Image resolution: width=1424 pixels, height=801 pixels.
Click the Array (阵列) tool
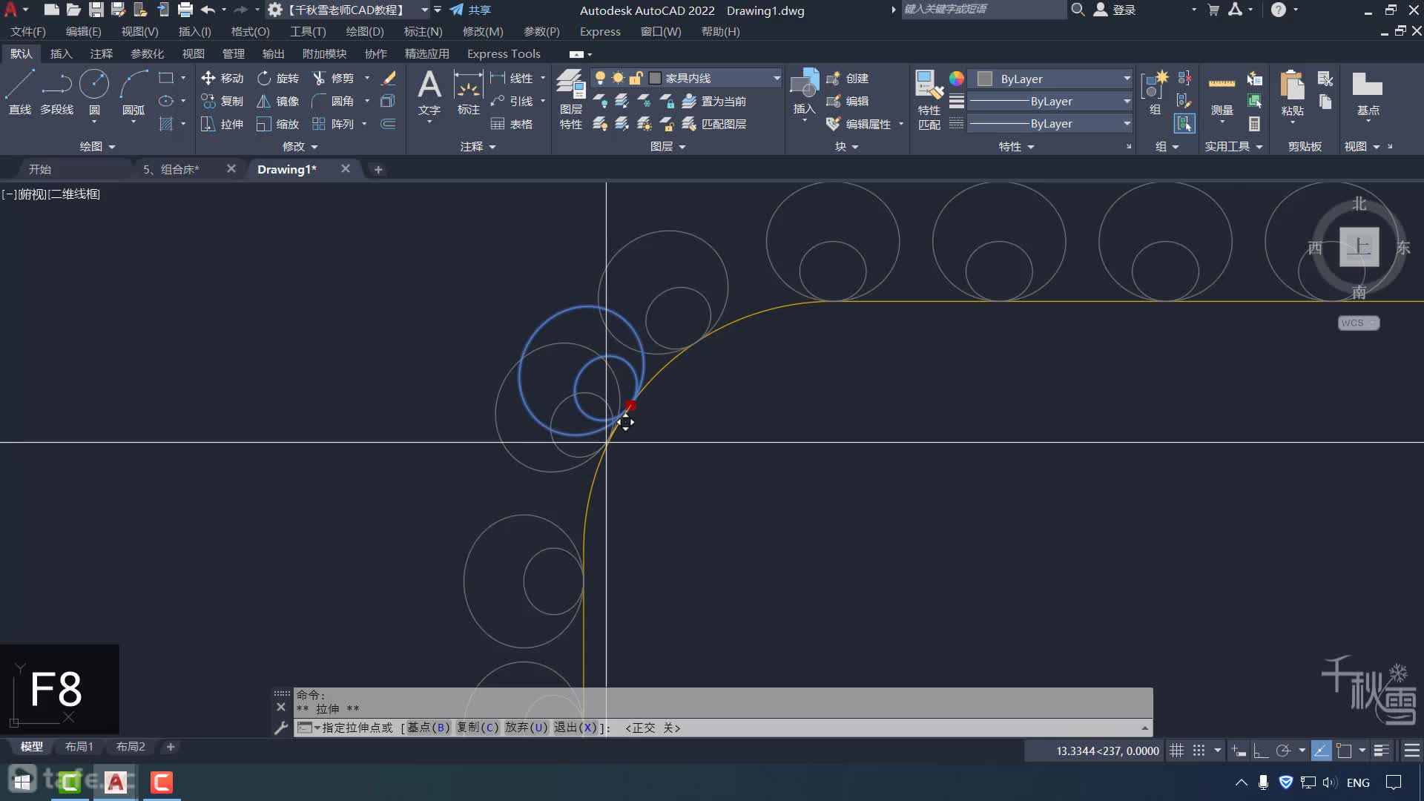(333, 124)
